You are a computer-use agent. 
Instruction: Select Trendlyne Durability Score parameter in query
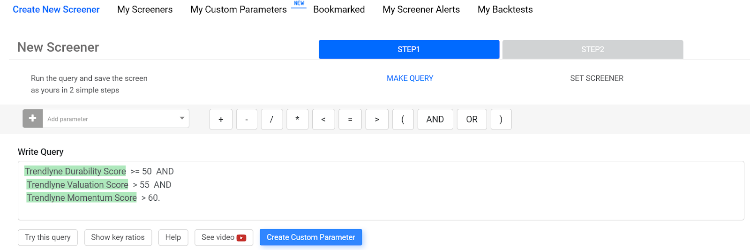75,171
